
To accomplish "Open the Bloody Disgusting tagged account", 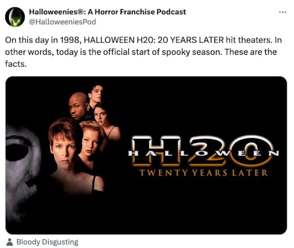I will (x=47, y=242).
